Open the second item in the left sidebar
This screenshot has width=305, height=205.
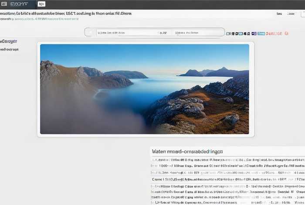click(x=9, y=49)
